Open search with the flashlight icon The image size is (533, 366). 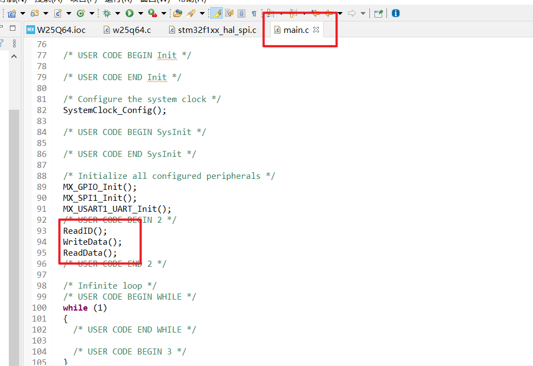tap(191, 14)
